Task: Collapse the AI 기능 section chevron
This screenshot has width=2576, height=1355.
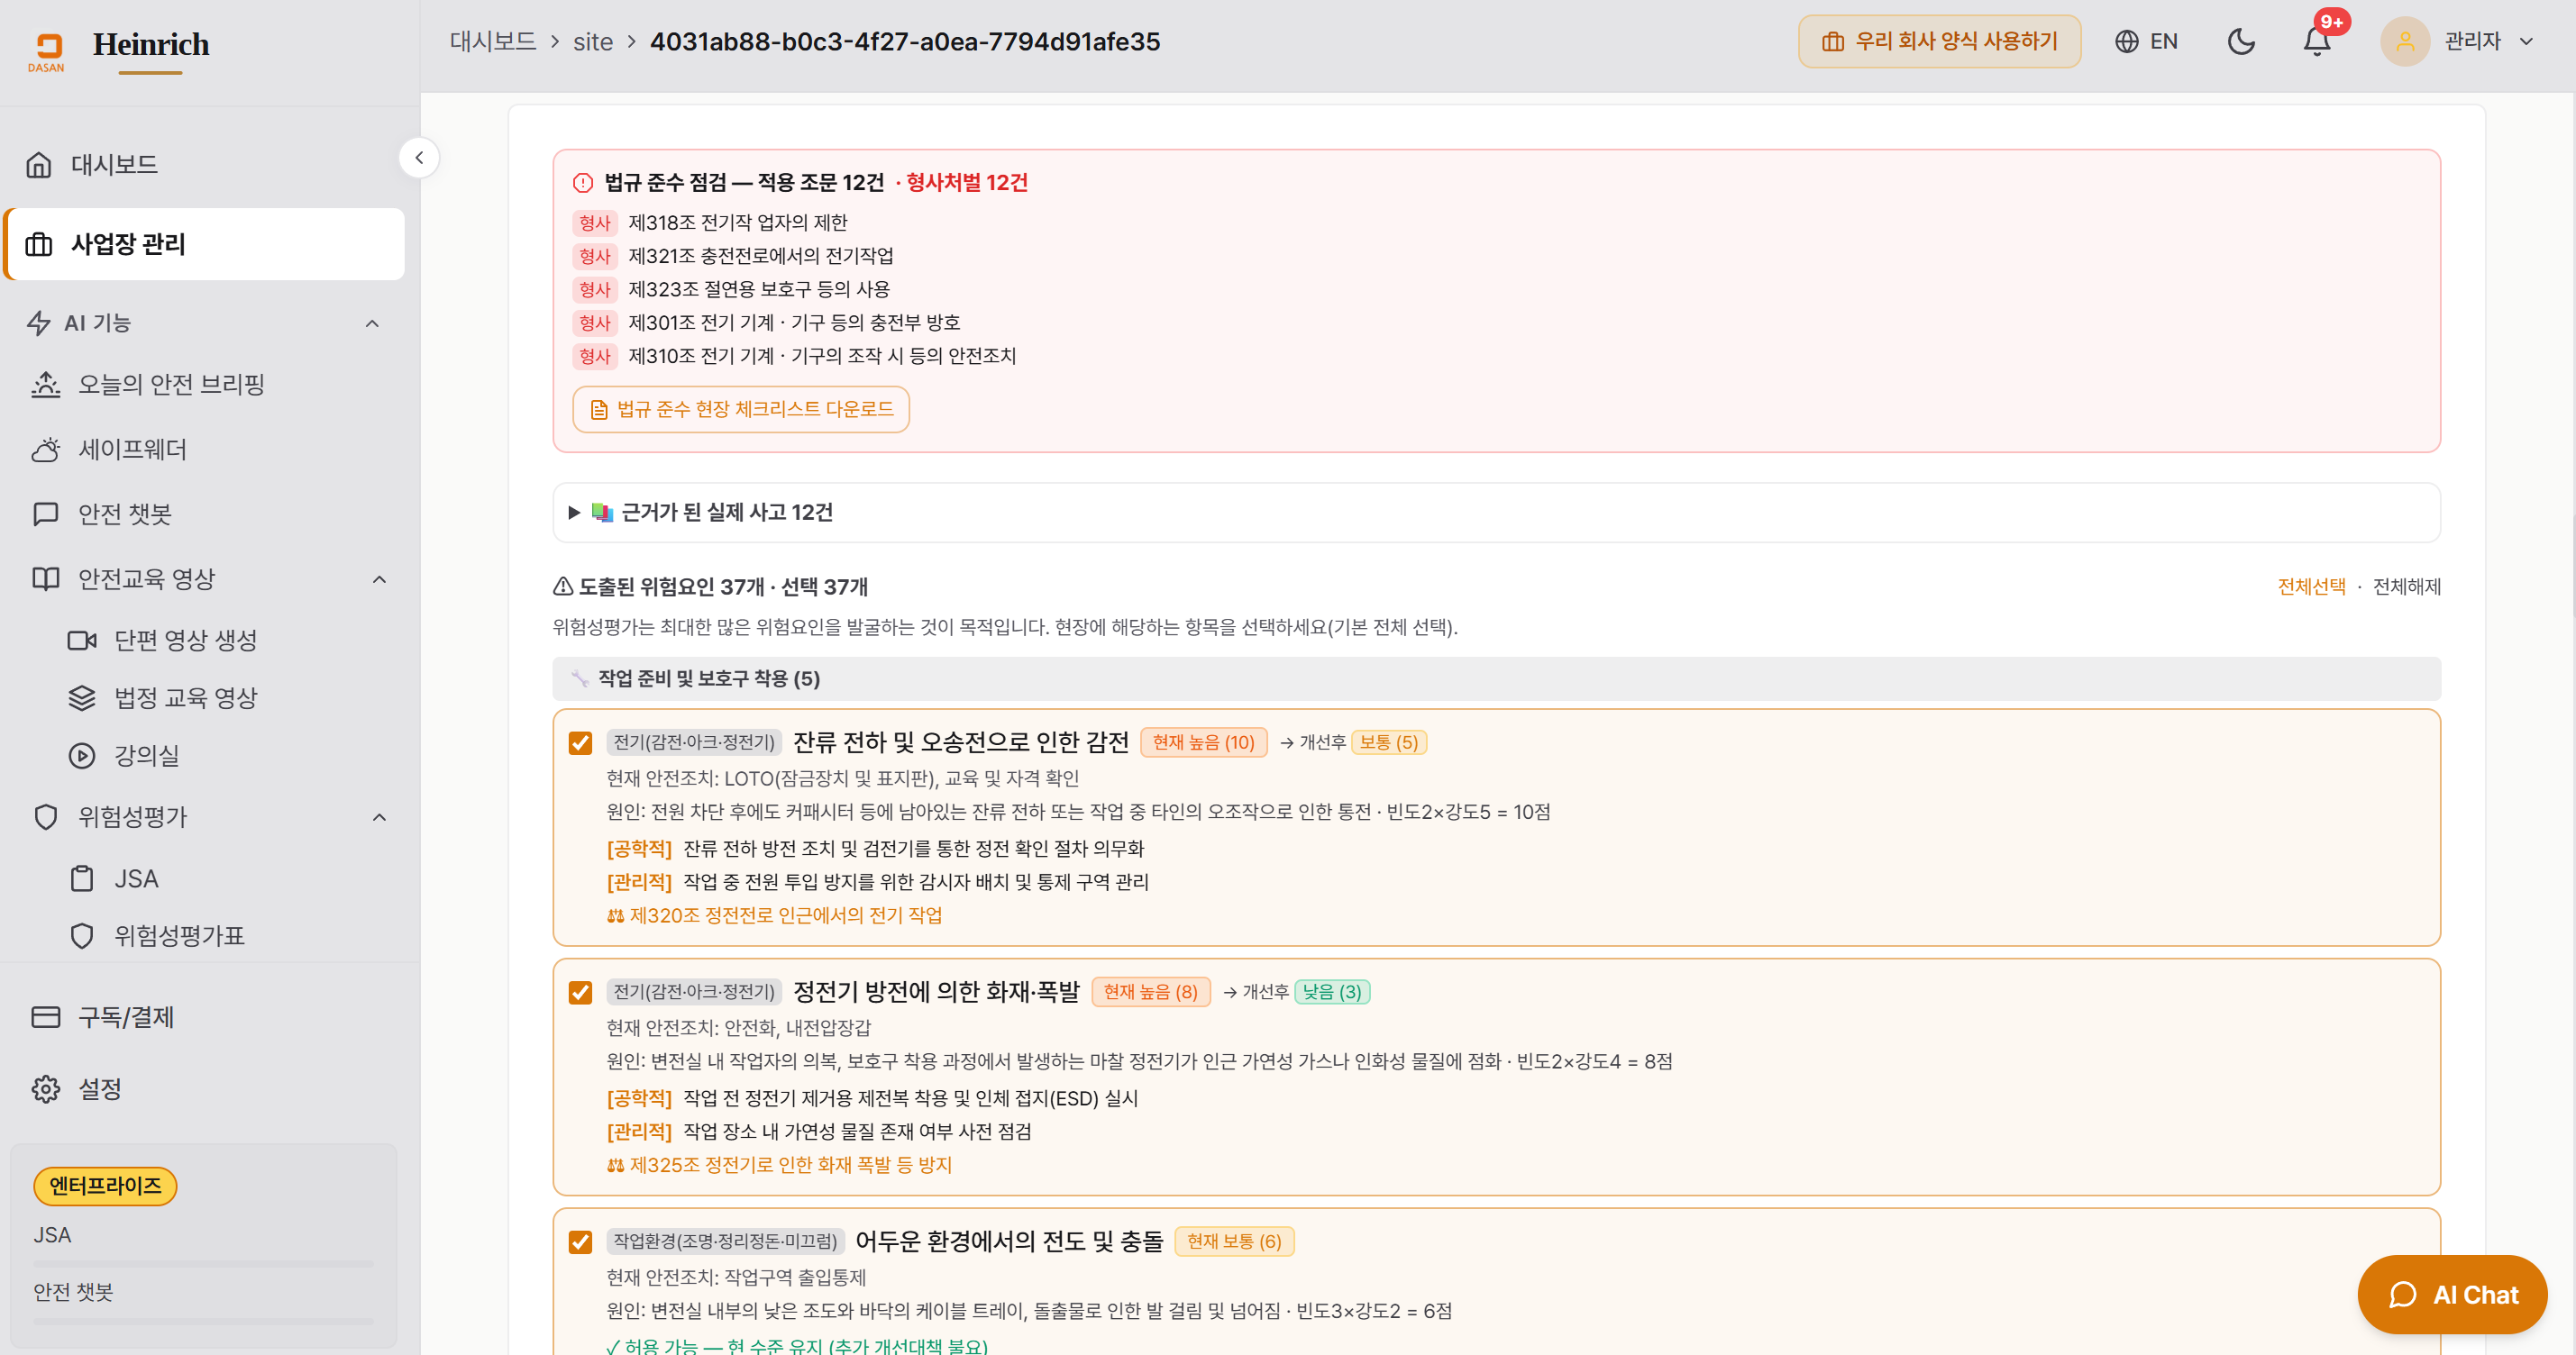Action: pos(372,323)
